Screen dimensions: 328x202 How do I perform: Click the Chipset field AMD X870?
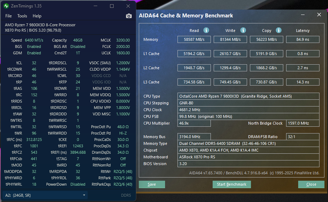point(248,150)
